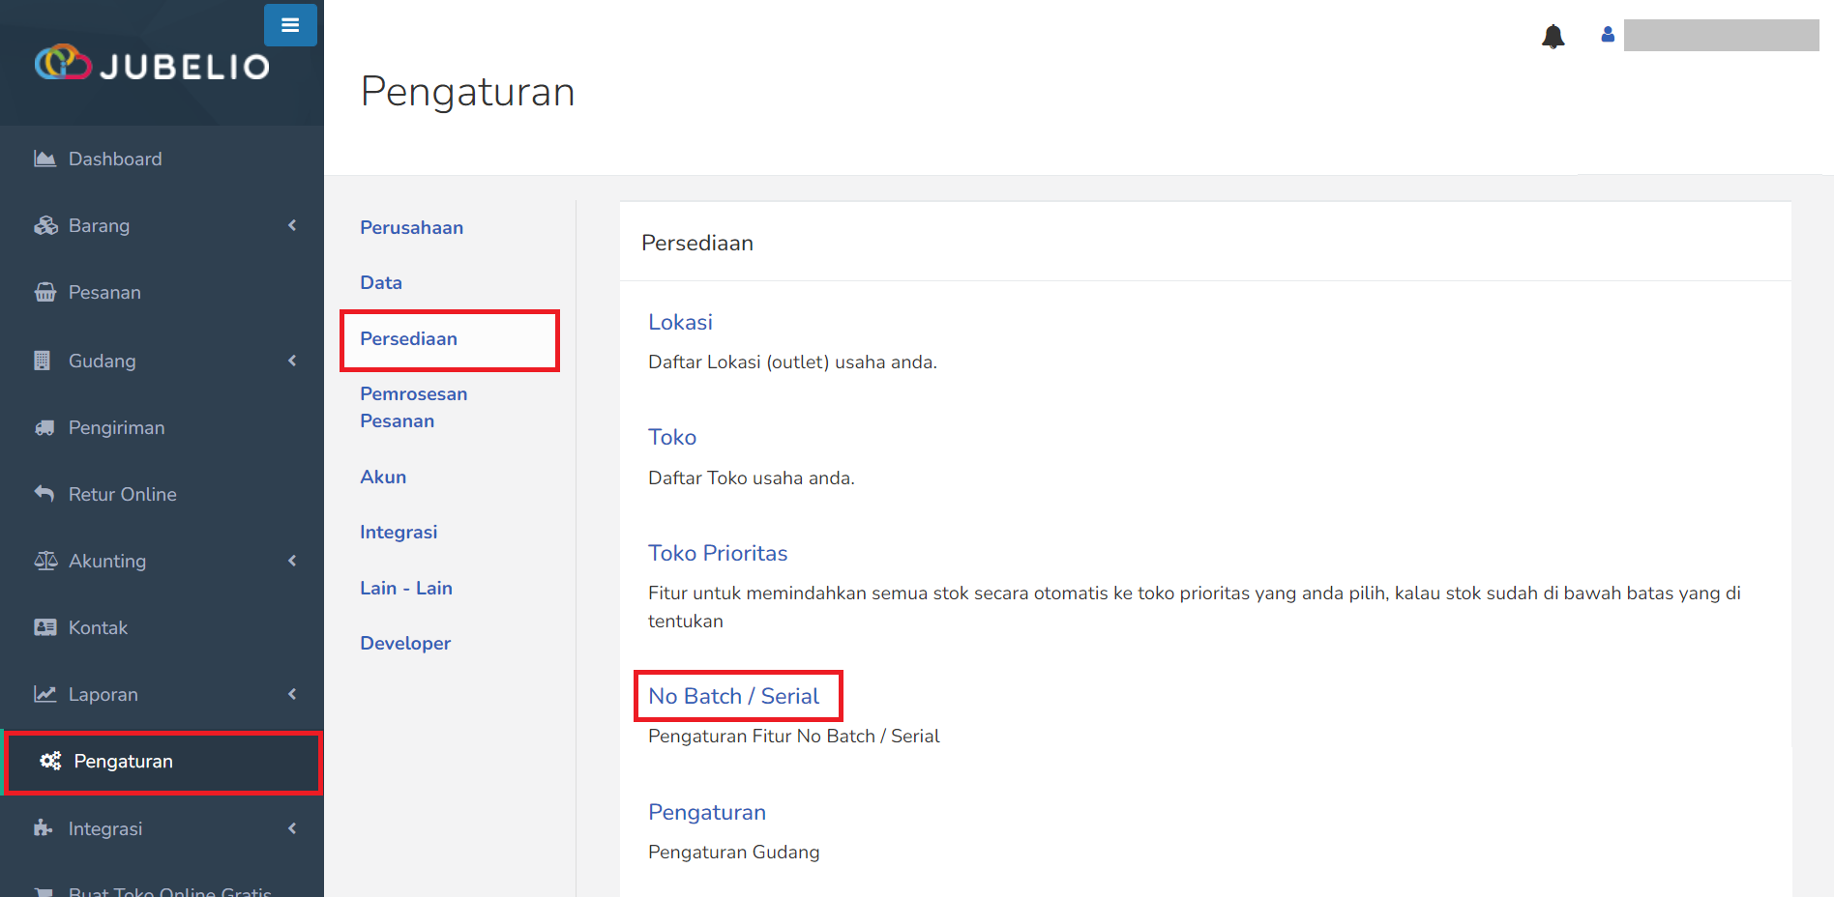The image size is (1834, 897).
Task: Open the Pengaturan Gudang link
Action: 707,812
